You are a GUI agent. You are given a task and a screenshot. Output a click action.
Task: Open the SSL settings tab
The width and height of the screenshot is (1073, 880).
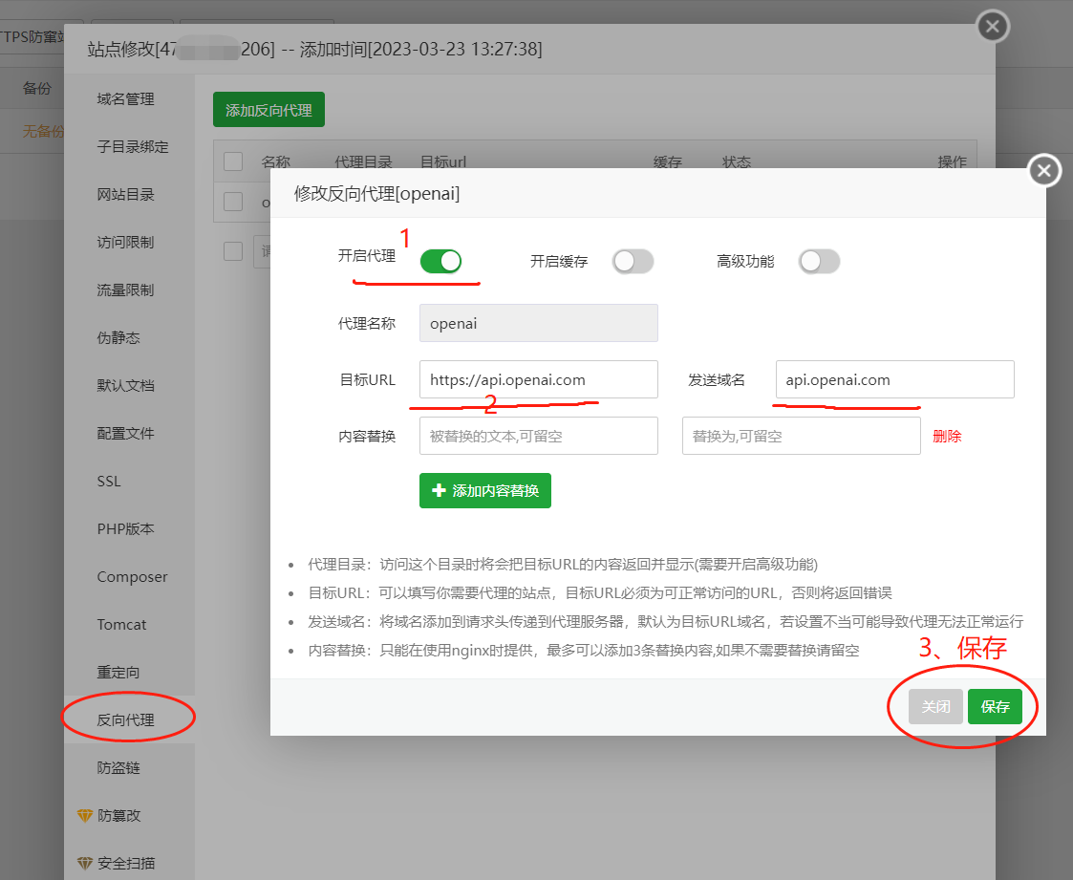pos(109,481)
